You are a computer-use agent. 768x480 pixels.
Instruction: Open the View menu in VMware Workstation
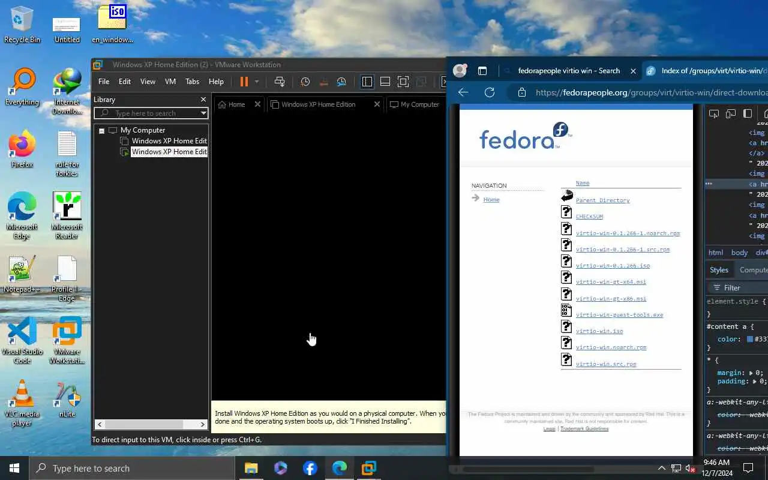click(148, 82)
